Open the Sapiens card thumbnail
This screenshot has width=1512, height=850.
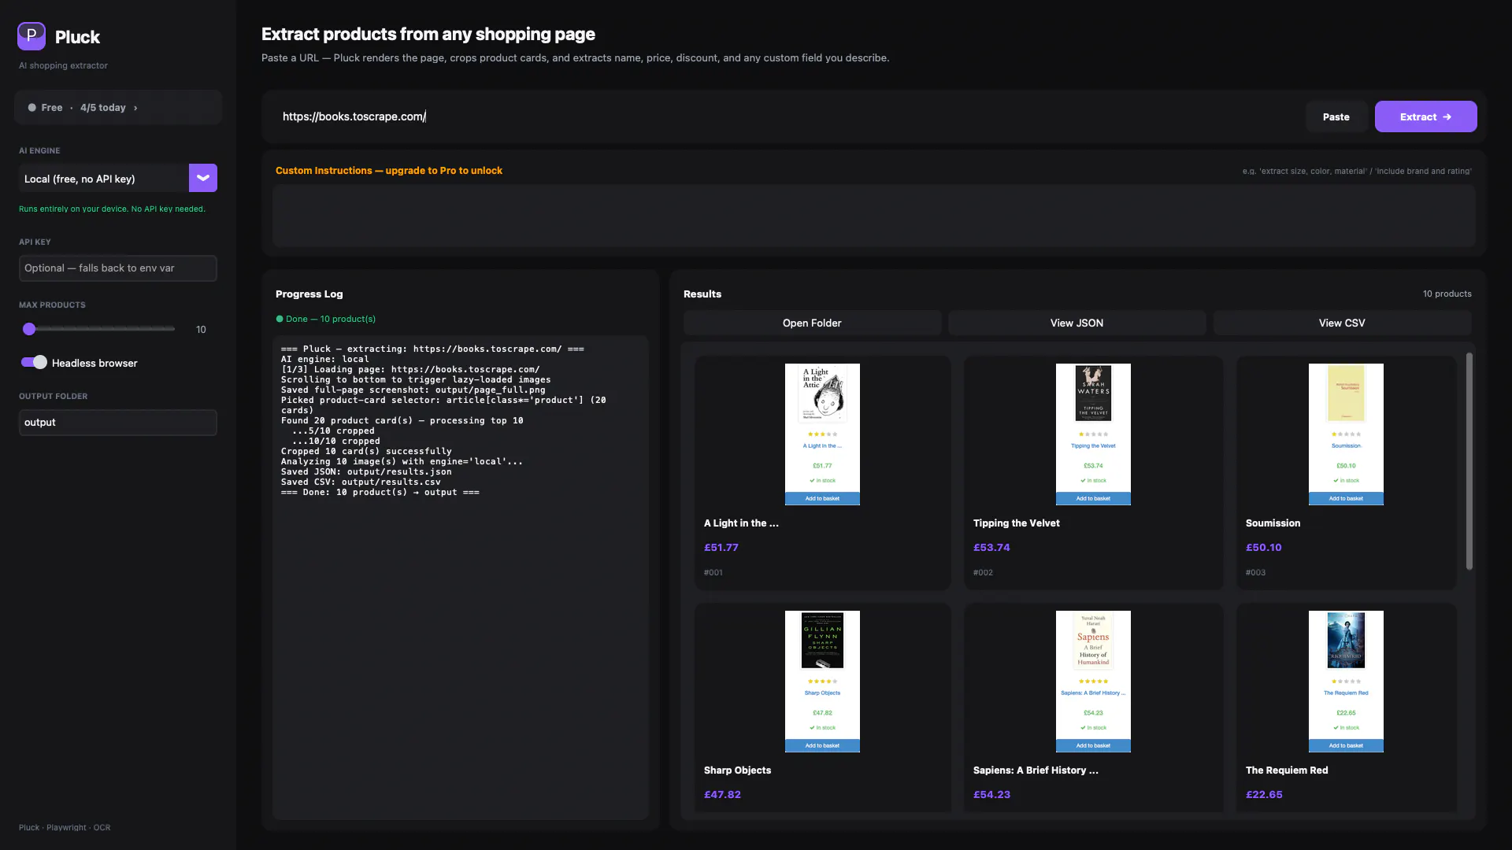(x=1093, y=681)
